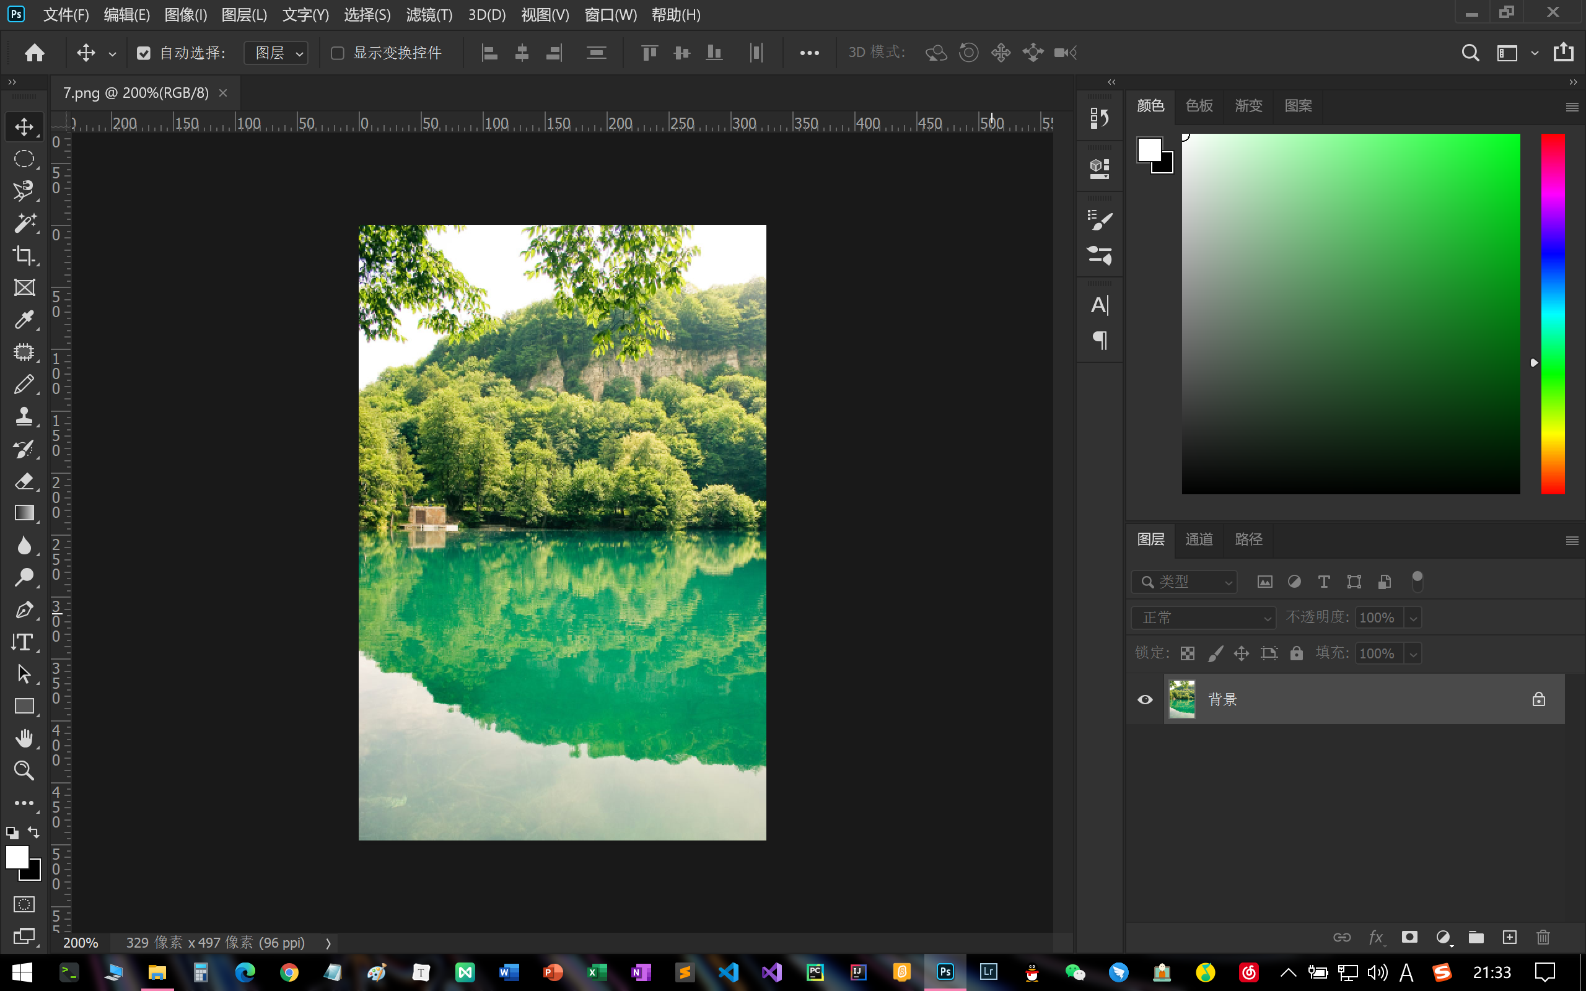Pick the Eyedropper tool
Viewport: 1586px width, 991px height.
(x=24, y=319)
